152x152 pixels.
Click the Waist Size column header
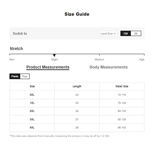pyautogui.click(x=122, y=86)
